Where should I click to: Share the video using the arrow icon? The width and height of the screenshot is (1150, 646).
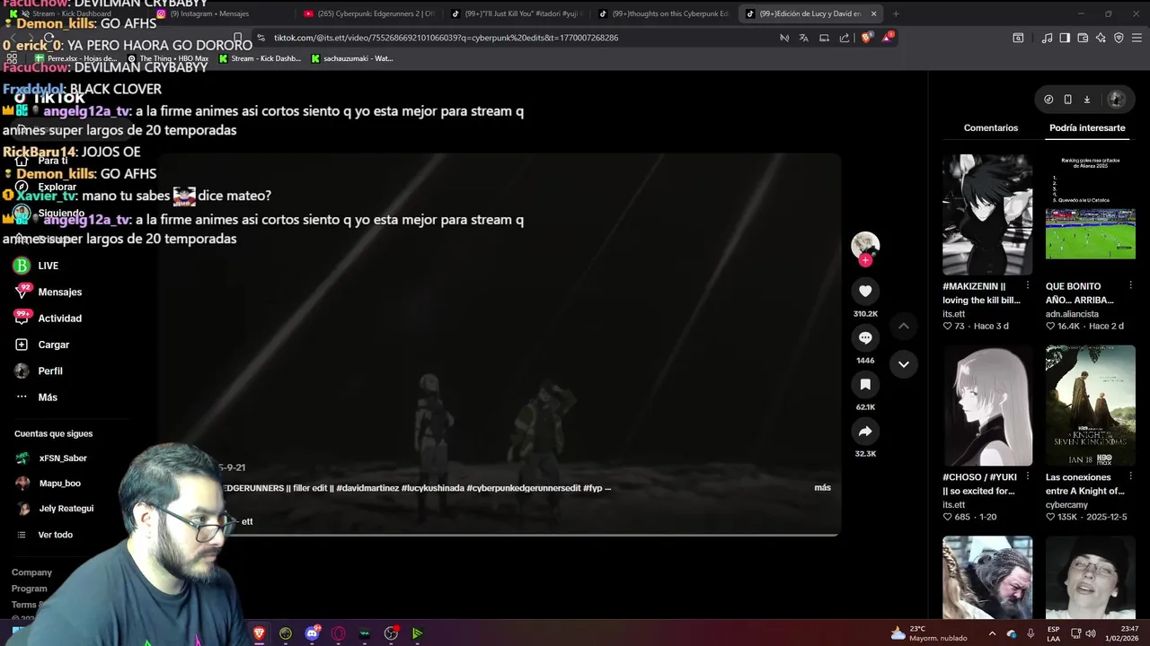[x=865, y=432]
